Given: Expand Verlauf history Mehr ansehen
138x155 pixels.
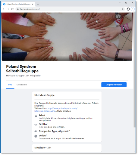Looking at the screenshot, I should [x=78, y=138].
